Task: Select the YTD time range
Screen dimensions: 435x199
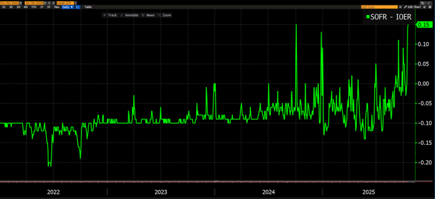Action: tap(33, 7)
